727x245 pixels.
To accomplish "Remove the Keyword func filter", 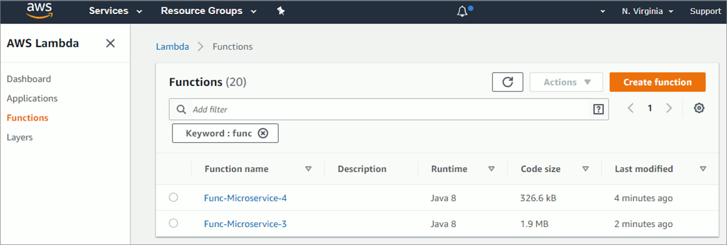I will coord(263,133).
